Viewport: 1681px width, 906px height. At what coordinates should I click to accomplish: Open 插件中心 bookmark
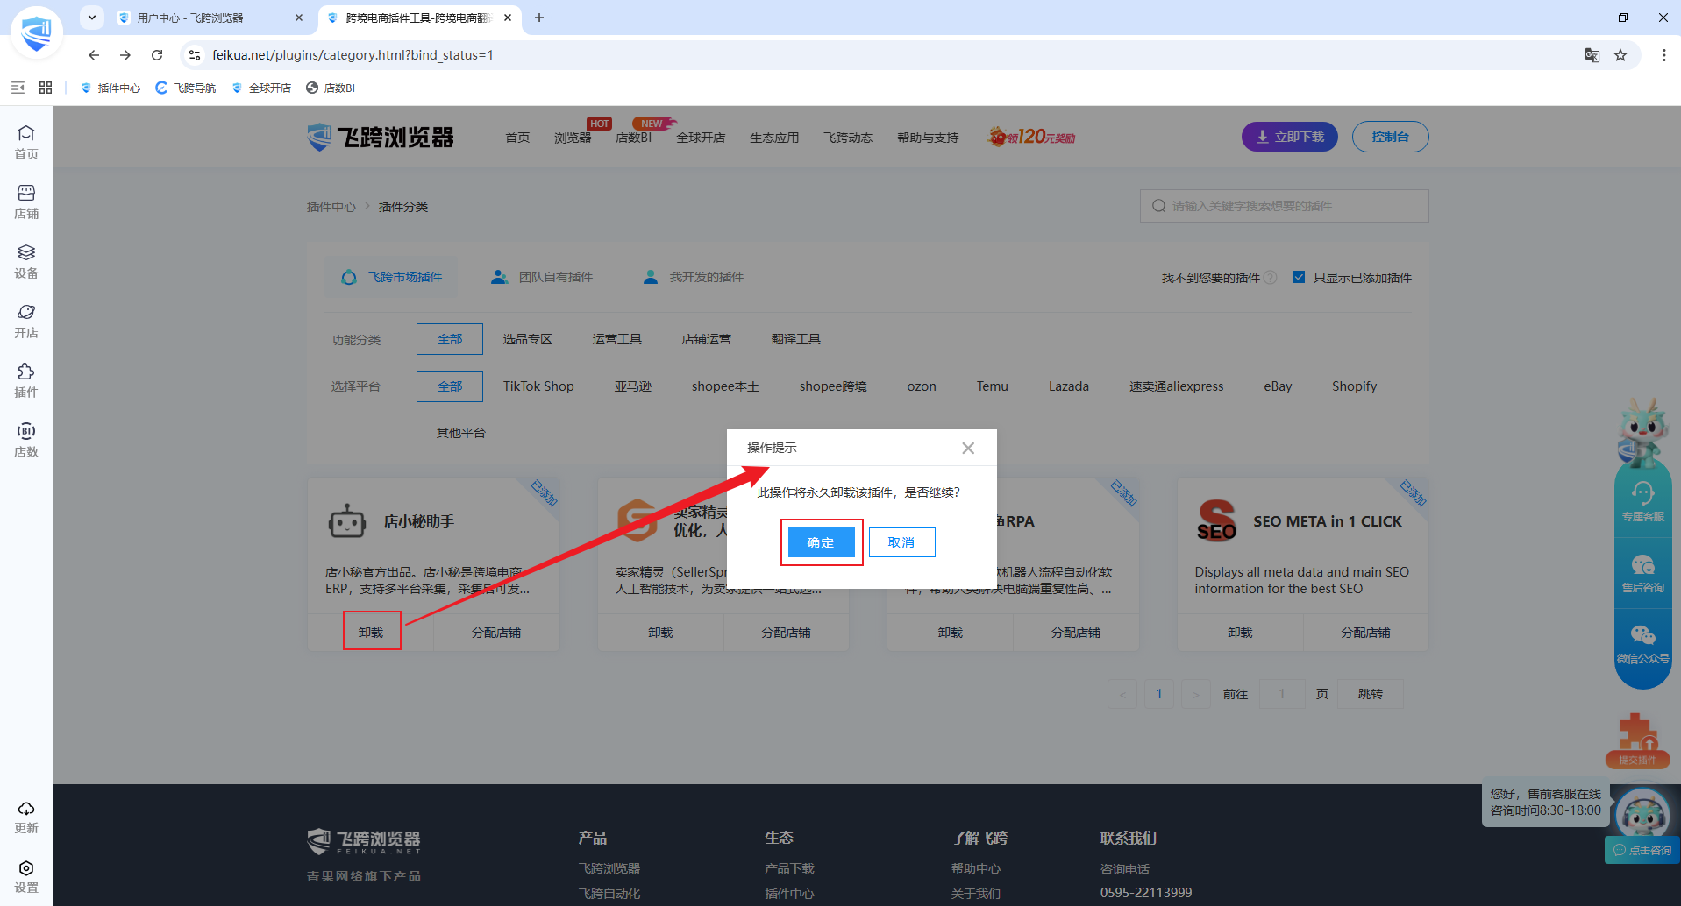click(110, 88)
